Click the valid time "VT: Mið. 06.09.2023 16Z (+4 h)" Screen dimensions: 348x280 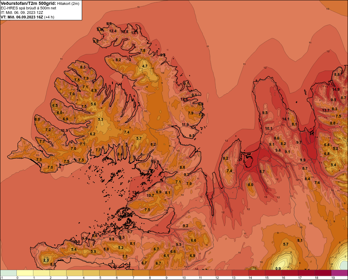[27, 17]
